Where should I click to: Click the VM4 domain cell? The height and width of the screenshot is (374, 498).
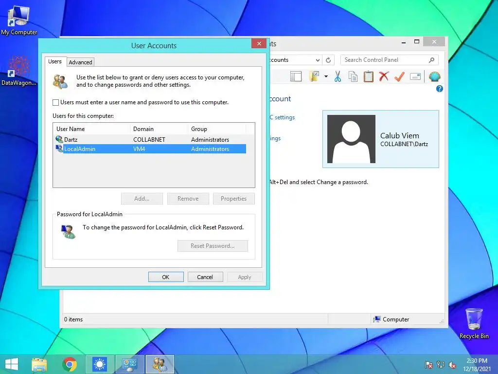click(139, 149)
